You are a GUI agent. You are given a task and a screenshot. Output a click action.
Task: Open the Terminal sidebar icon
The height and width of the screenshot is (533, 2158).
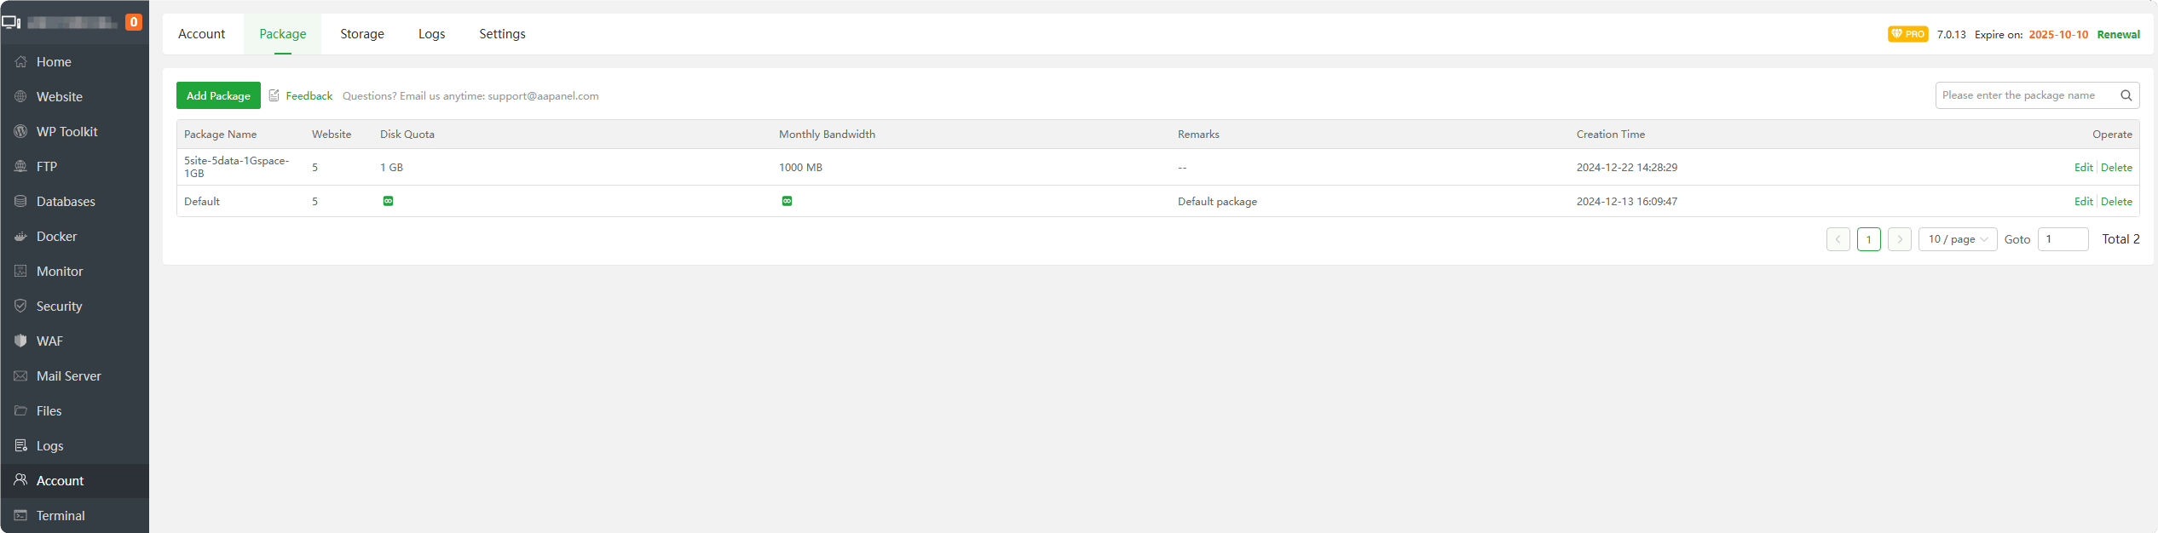20,516
